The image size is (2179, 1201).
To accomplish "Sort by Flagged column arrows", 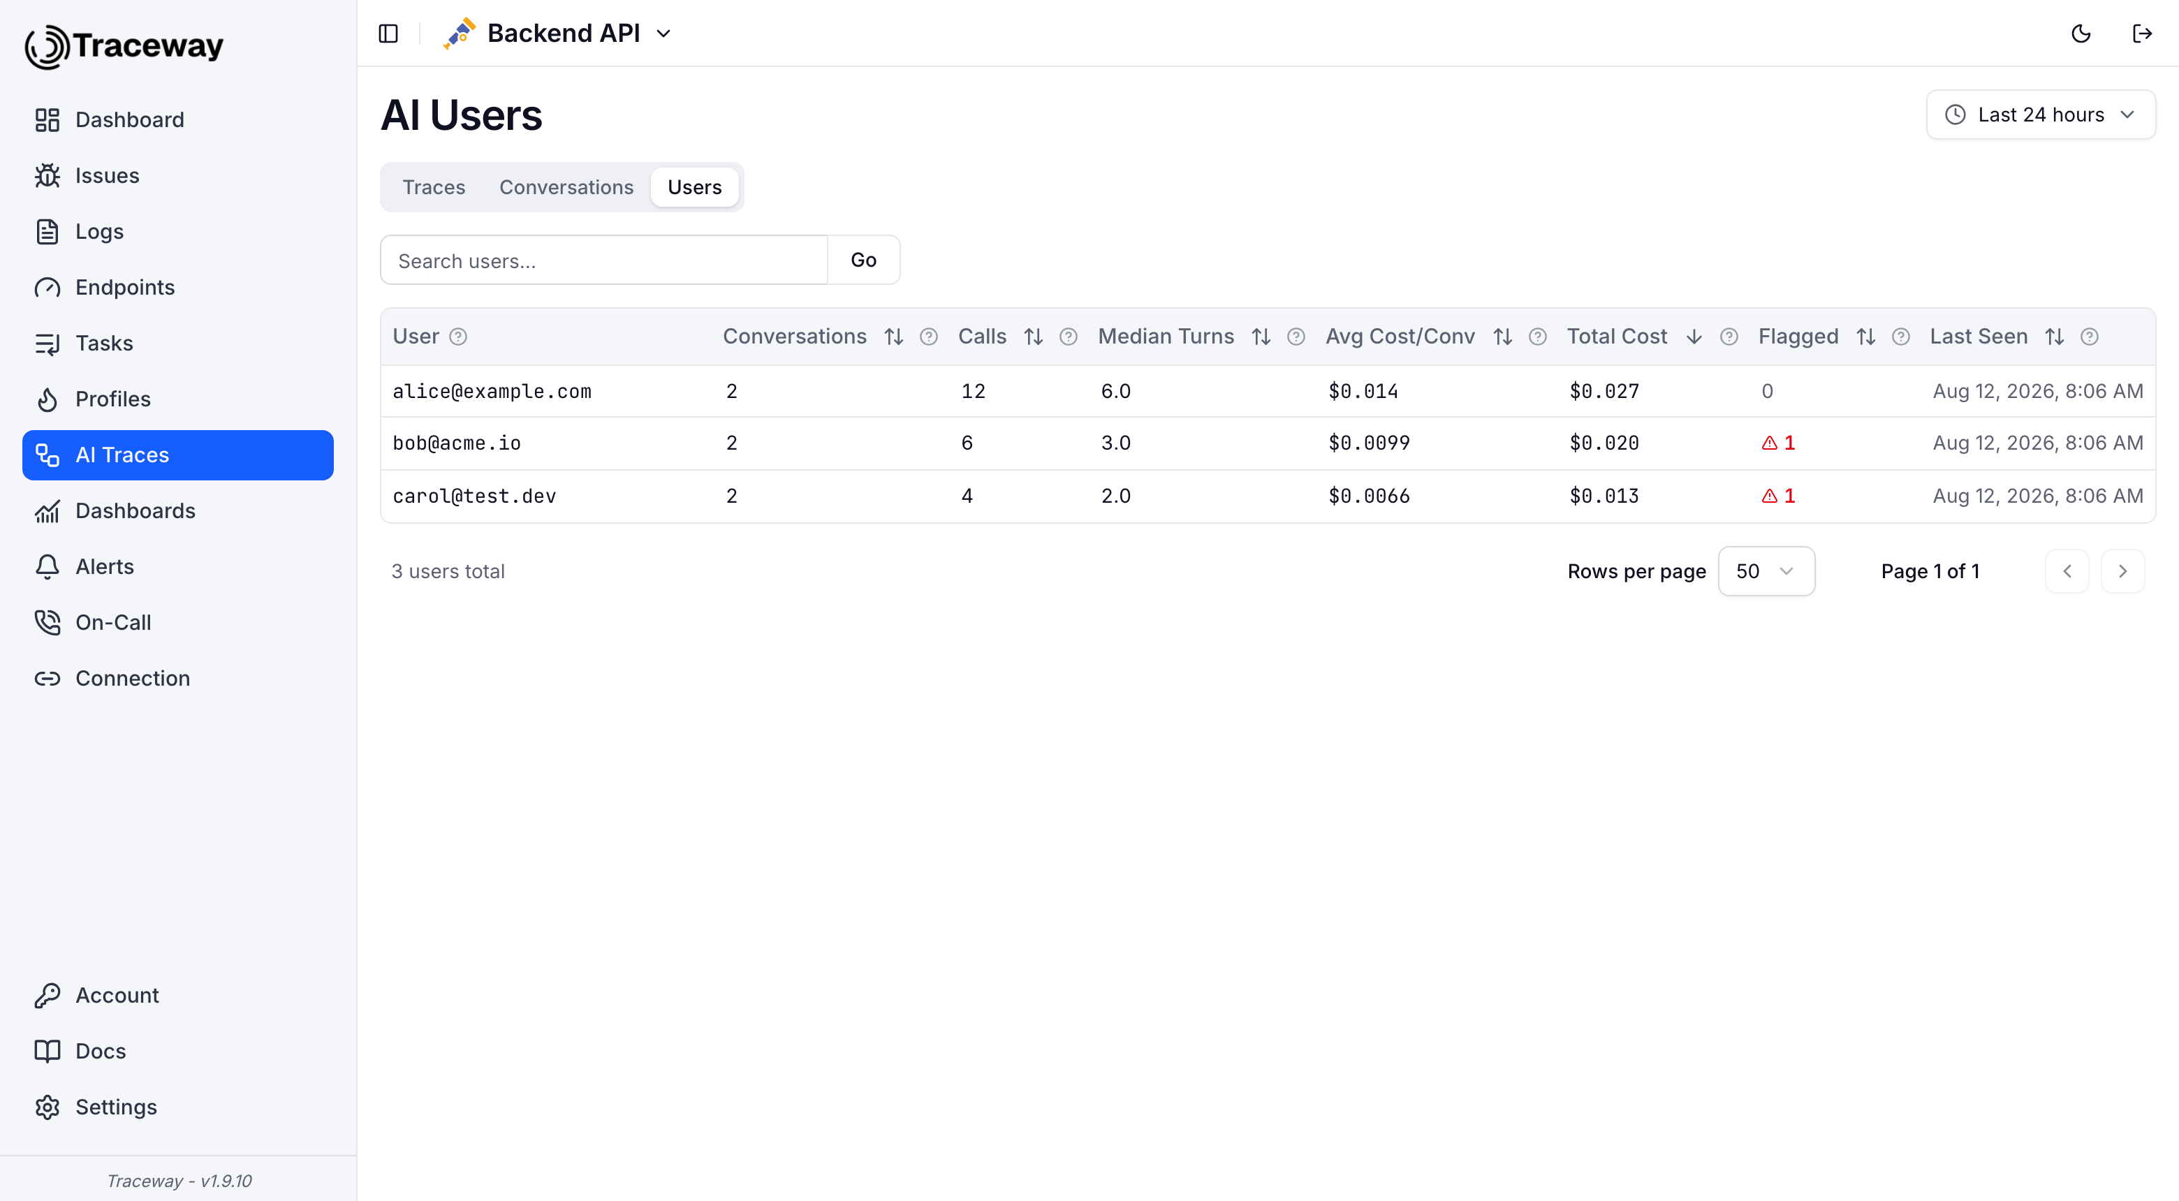I will pyautogui.click(x=1865, y=337).
